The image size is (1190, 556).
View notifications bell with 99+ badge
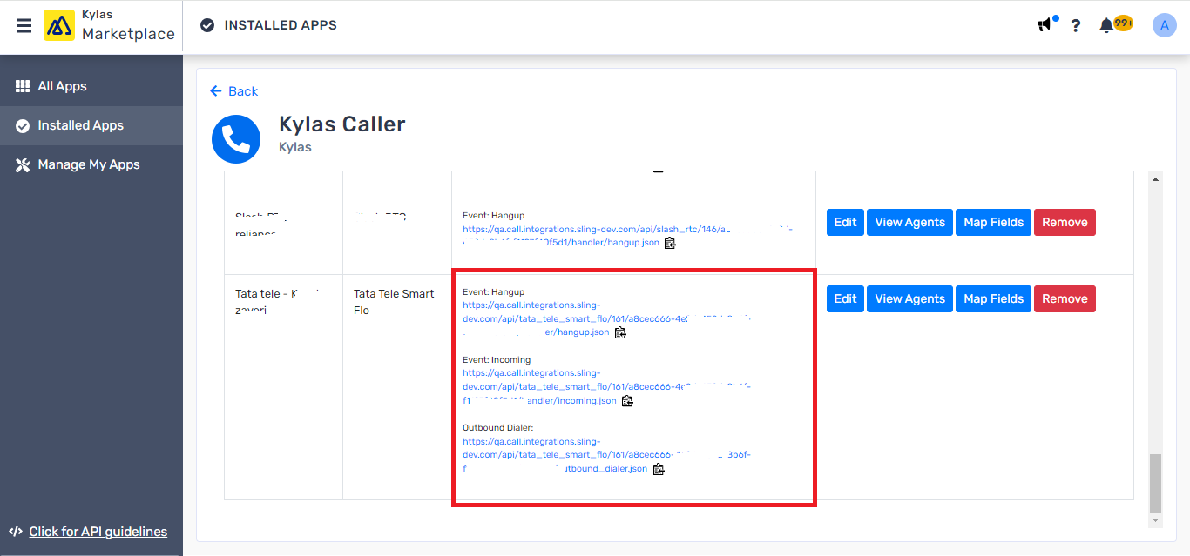1115,25
